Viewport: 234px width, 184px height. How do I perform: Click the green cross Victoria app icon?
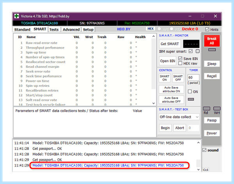click(16, 16)
